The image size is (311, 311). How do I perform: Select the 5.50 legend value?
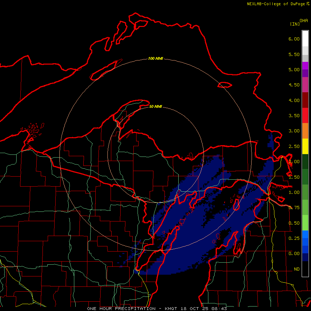294,54
